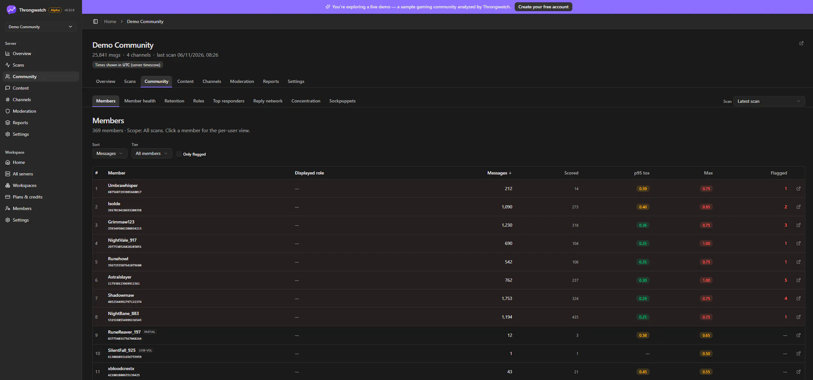Screen dimensions: 813x380
Task: Sort by the Messages column header
Action: [x=499, y=173]
